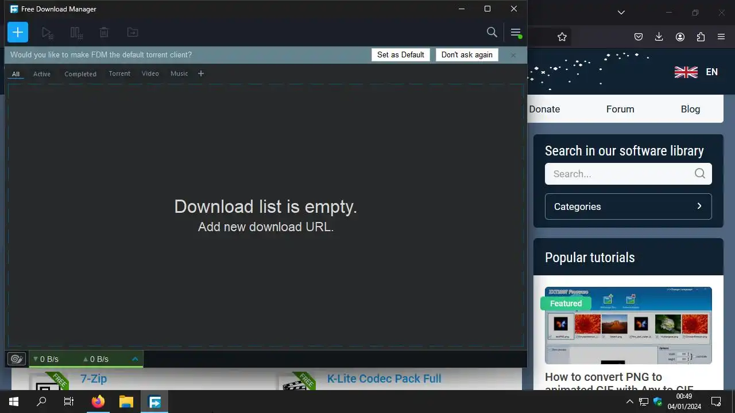Switch to Firefox from taskbar
The image size is (735, 413).
pos(98,402)
